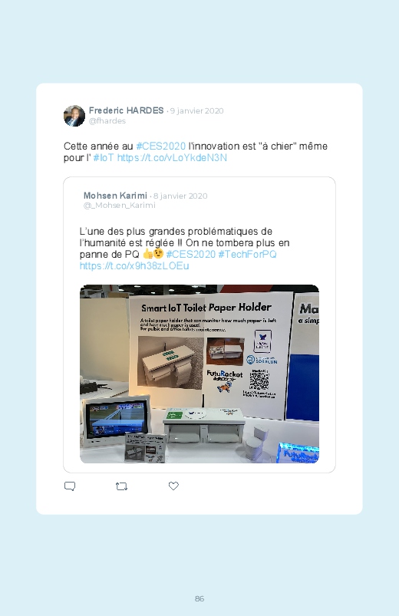Click the 9 janvier 2020 timestamp
This screenshot has width=399, height=616.
(196, 110)
